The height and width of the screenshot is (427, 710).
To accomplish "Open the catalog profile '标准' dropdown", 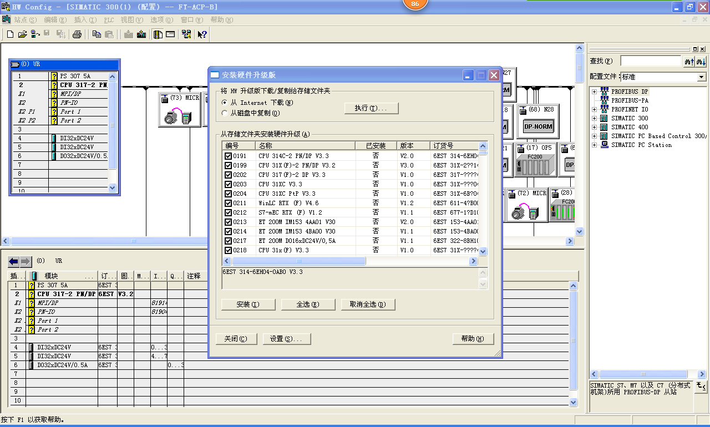I will pyautogui.click(x=702, y=77).
